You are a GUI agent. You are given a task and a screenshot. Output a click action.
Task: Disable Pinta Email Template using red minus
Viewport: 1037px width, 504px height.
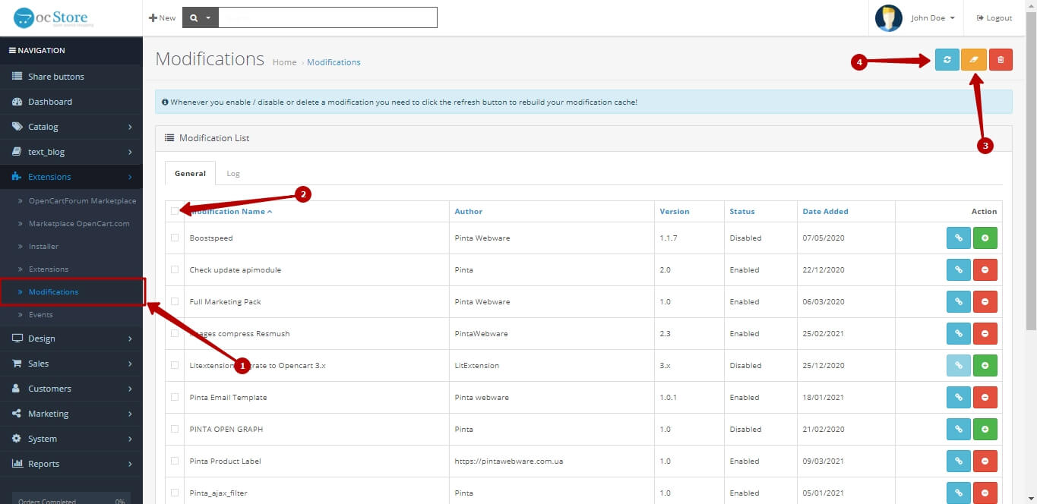(985, 398)
